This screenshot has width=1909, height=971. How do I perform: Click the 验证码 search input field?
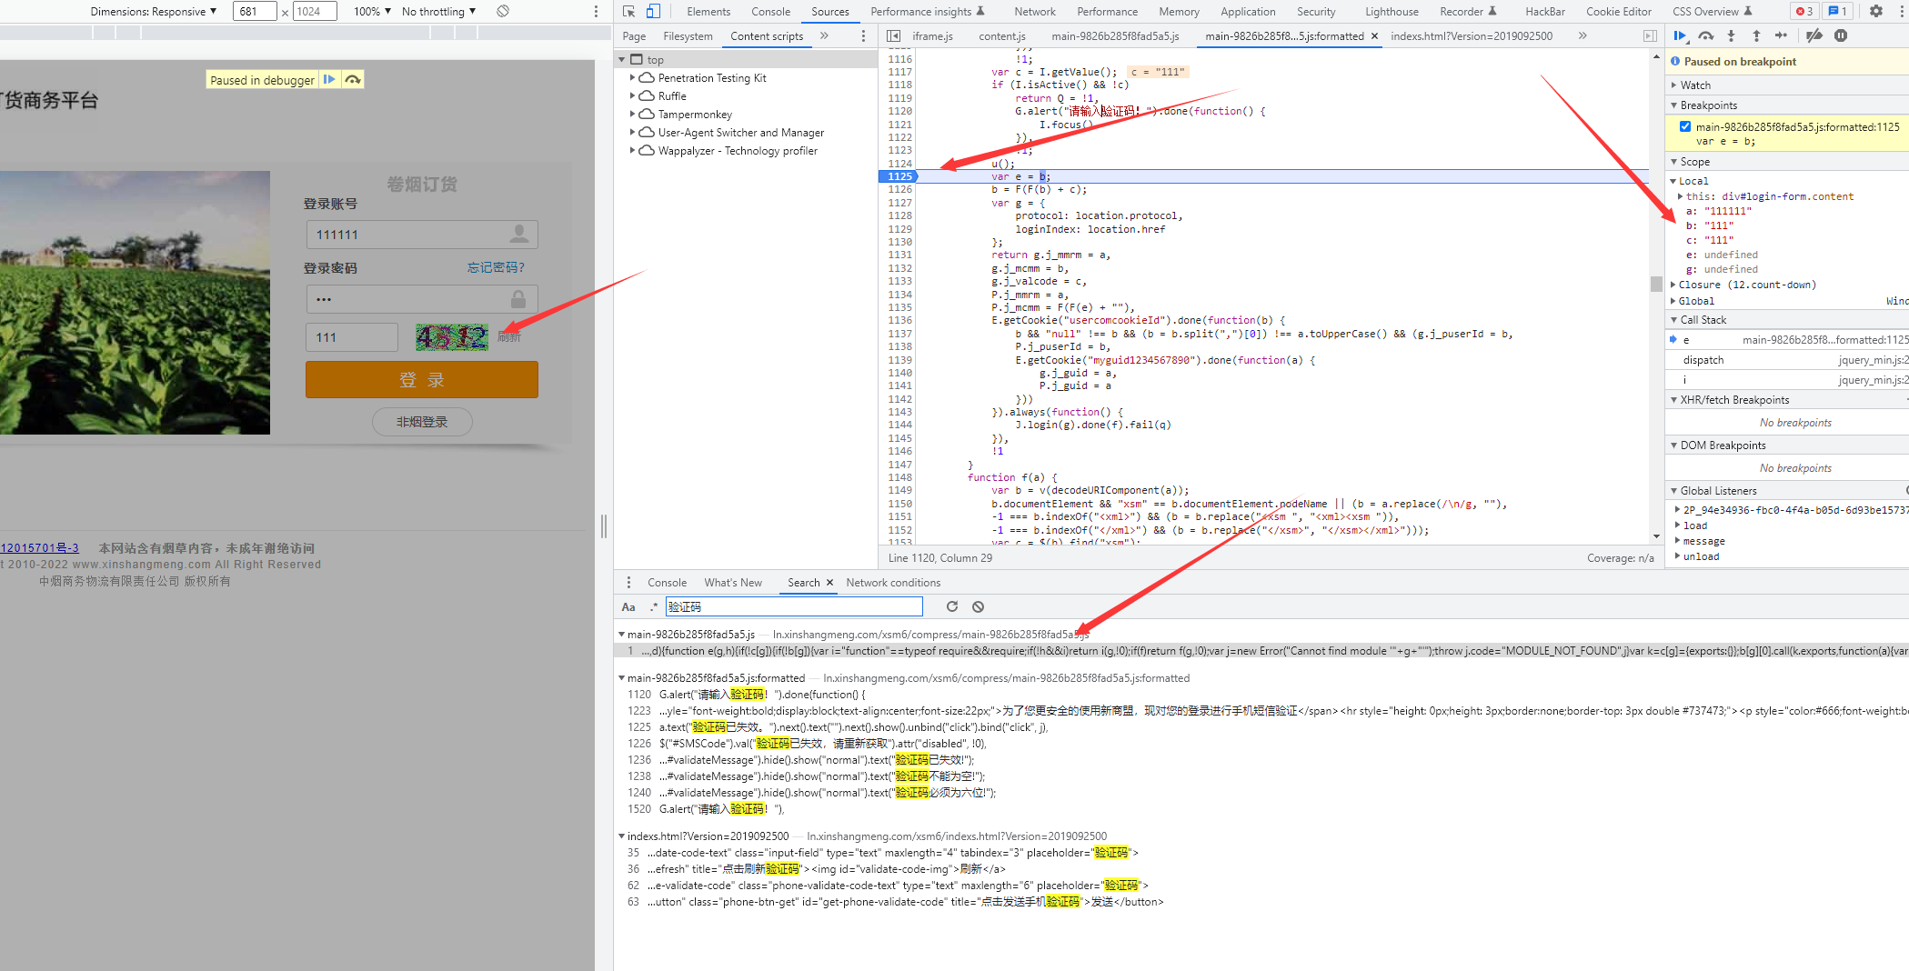(x=794, y=606)
